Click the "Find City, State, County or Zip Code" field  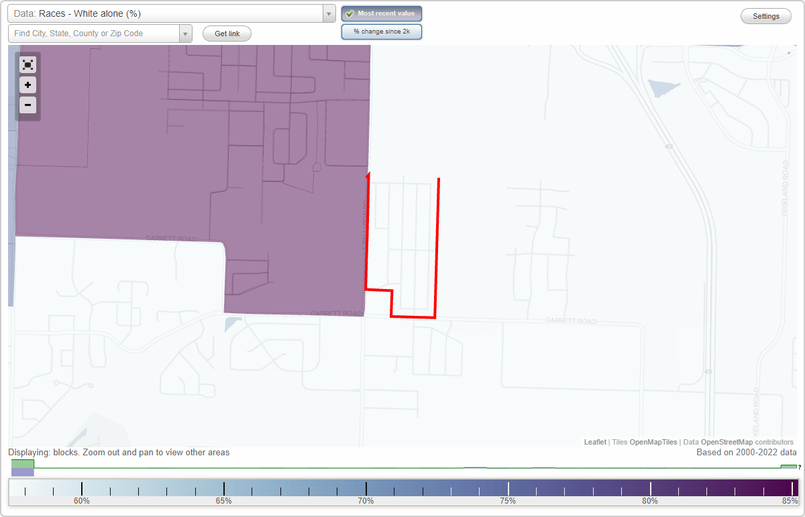[x=94, y=33]
